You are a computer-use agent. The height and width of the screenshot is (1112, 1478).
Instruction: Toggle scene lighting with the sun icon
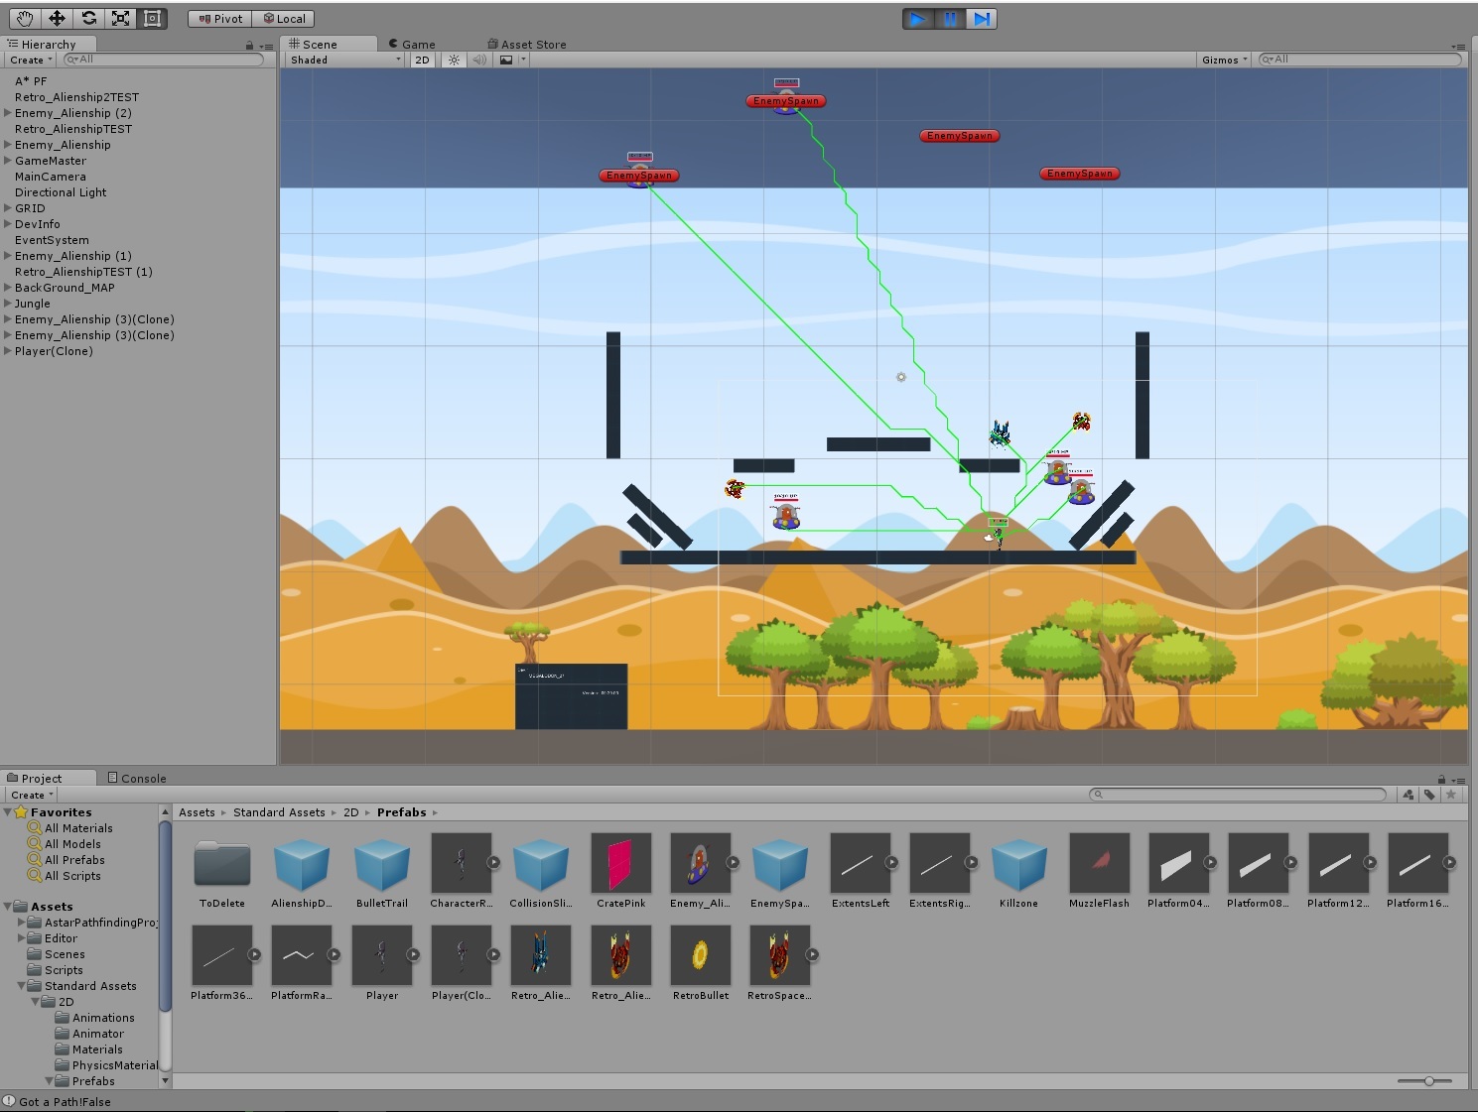click(454, 60)
